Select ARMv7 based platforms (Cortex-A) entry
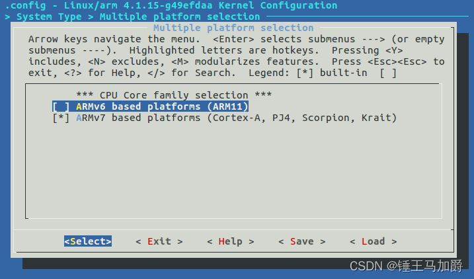 coord(236,118)
